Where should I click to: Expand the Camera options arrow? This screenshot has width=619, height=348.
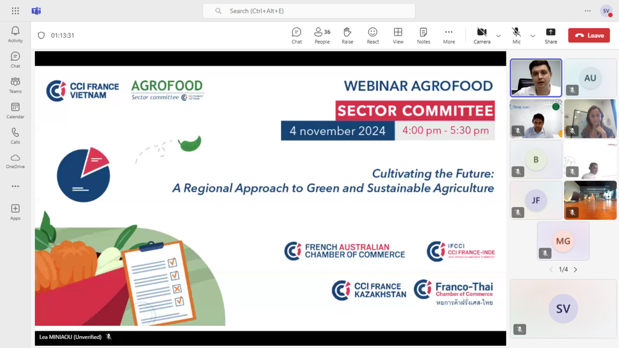(x=498, y=36)
